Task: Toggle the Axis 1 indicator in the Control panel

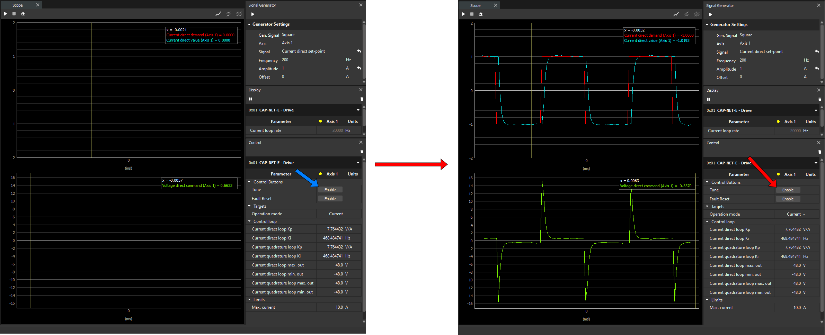Action: click(320, 174)
